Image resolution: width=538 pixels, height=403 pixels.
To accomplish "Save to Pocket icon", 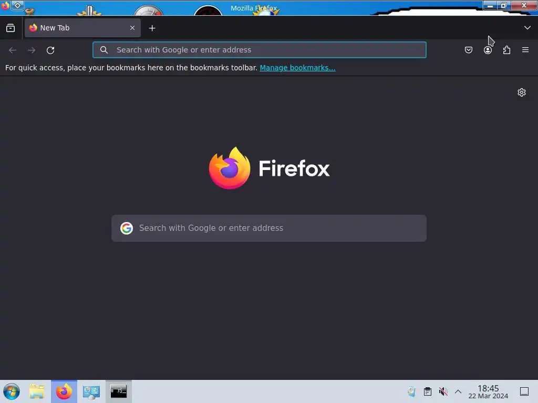I will click(x=469, y=50).
